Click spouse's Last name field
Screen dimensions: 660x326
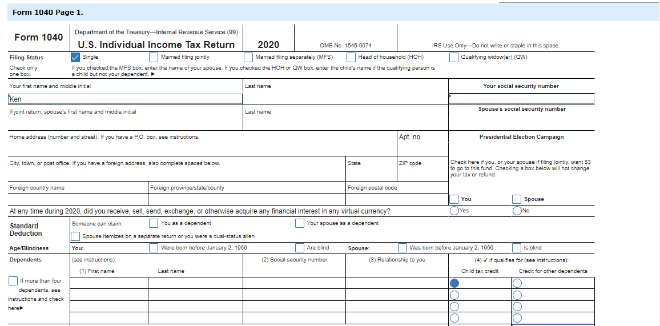[345, 124]
